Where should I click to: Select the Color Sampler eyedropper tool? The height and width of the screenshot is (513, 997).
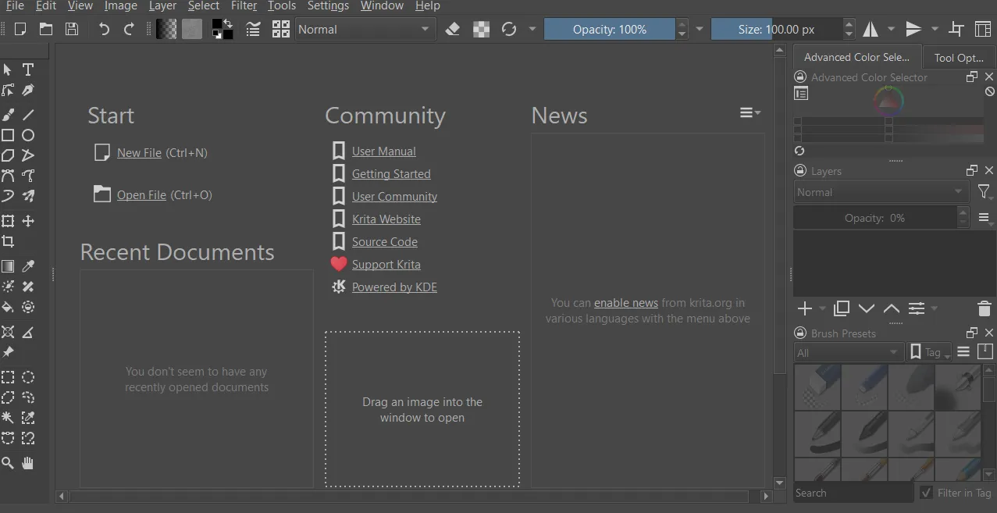28,266
